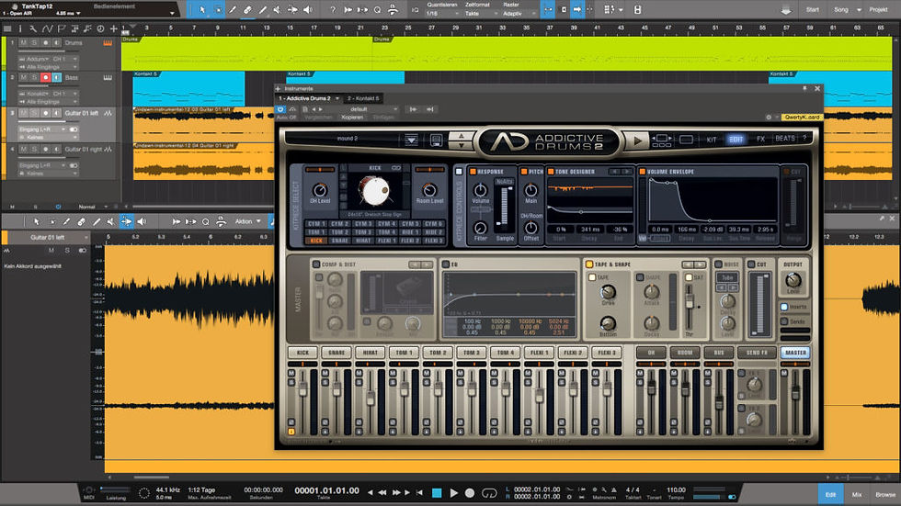Image resolution: width=901 pixels, height=506 pixels.
Task: Pin the Instrumente window
Action: pos(804,88)
